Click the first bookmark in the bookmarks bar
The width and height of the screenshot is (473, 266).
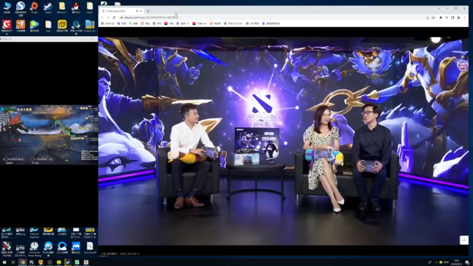(108, 23)
